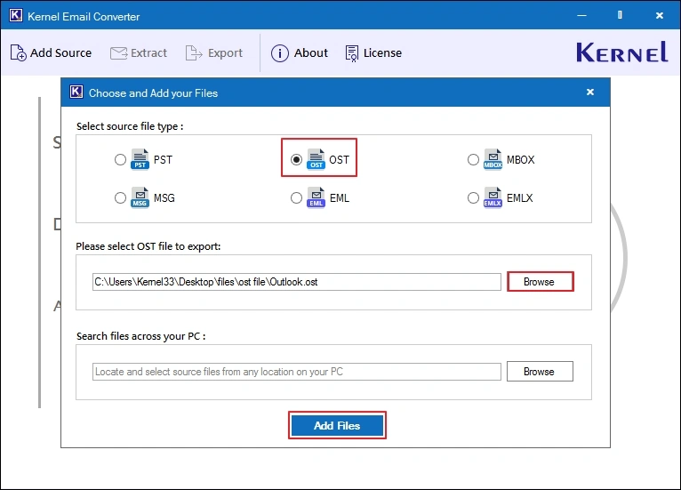Click the 'OST' file type label

340,160
